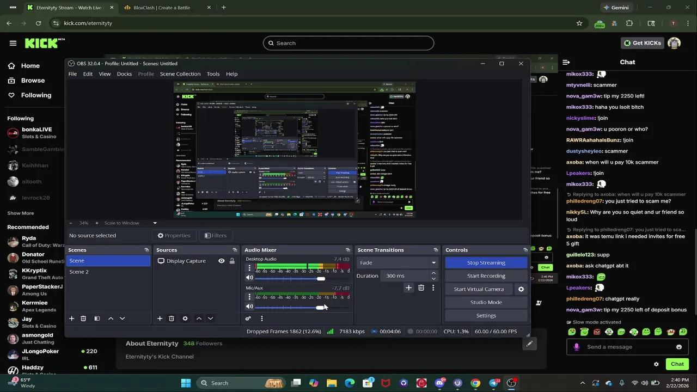
Task: Decrease transition duration with down stepper
Action: pos(433,278)
